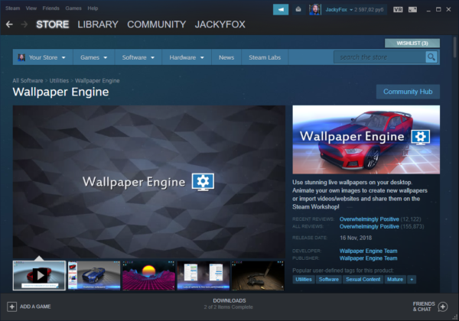Go back with the left arrow
459x321 pixels.
click(9, 24)
